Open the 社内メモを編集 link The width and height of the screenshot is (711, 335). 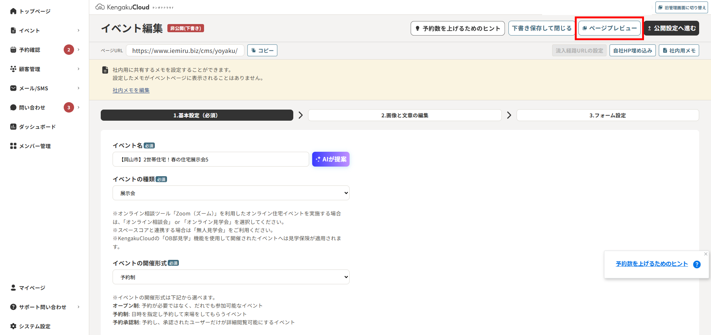point(131,90)
